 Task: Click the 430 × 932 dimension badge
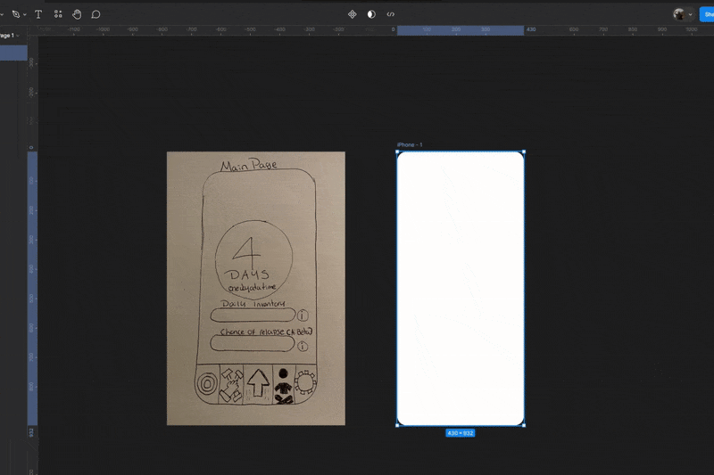click(x=461, y=433)
